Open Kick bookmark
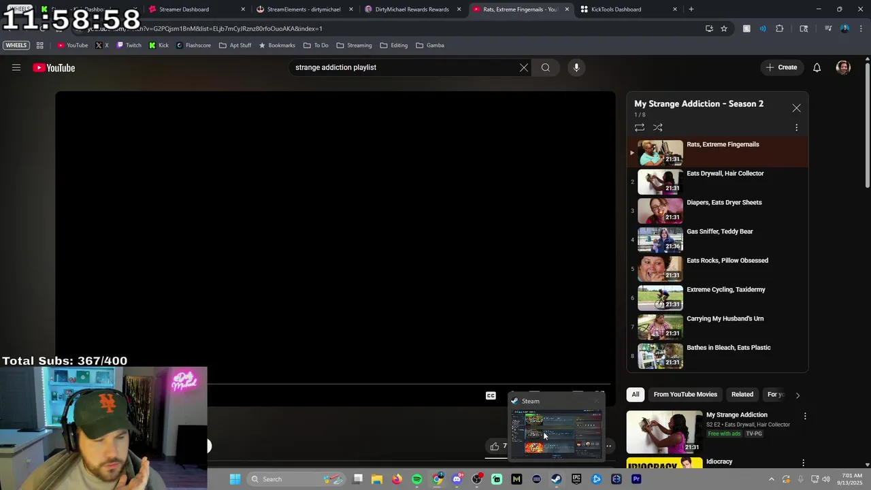Viewport: 871px width, 490px height. (x=159, y=46)
